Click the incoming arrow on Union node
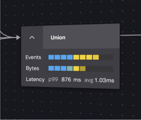Image resolution: width=141 pixels, height=120 pixels. tap(18, 37)
